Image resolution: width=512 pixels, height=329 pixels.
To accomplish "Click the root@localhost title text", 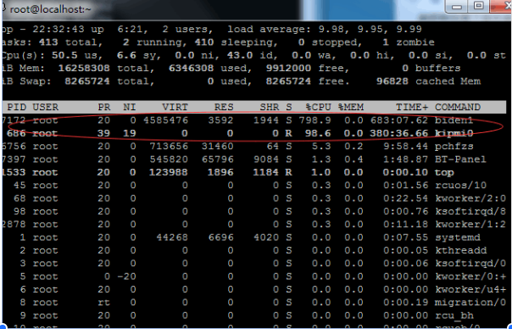I will [x=51, y=9].
